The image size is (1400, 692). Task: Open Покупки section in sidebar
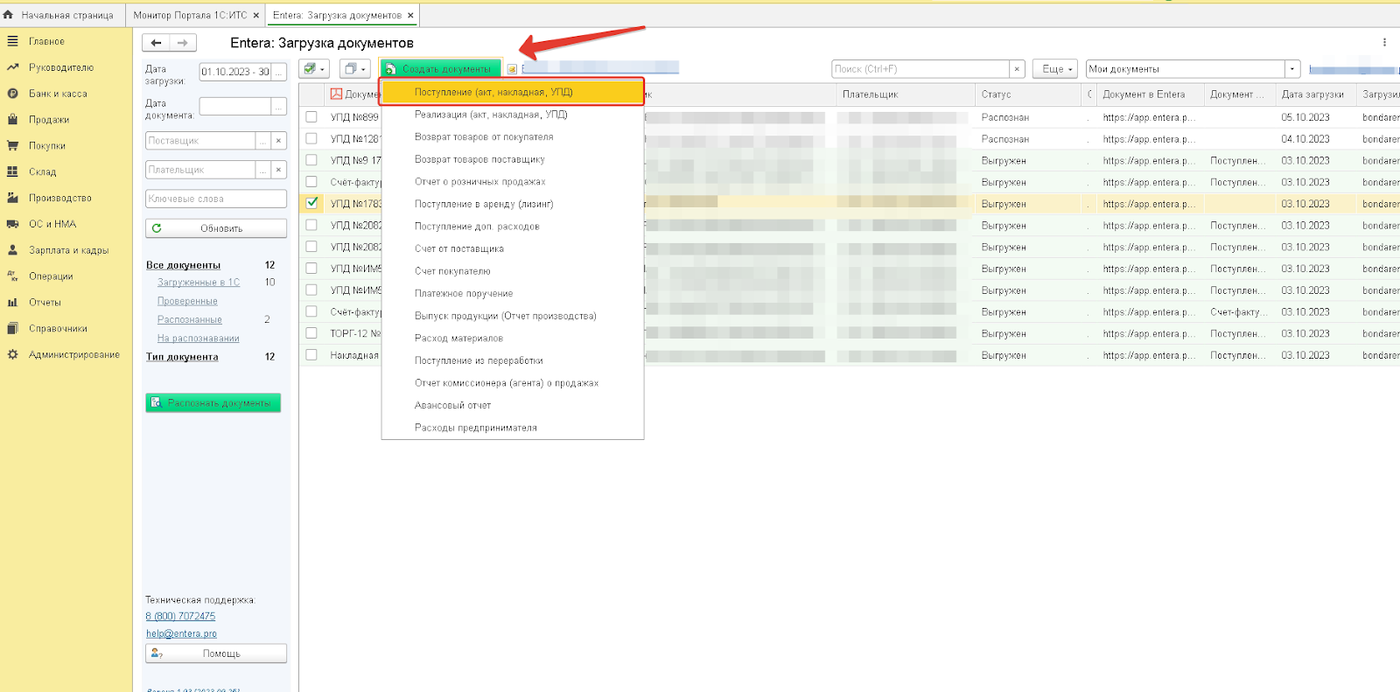(x=47, y=146)
